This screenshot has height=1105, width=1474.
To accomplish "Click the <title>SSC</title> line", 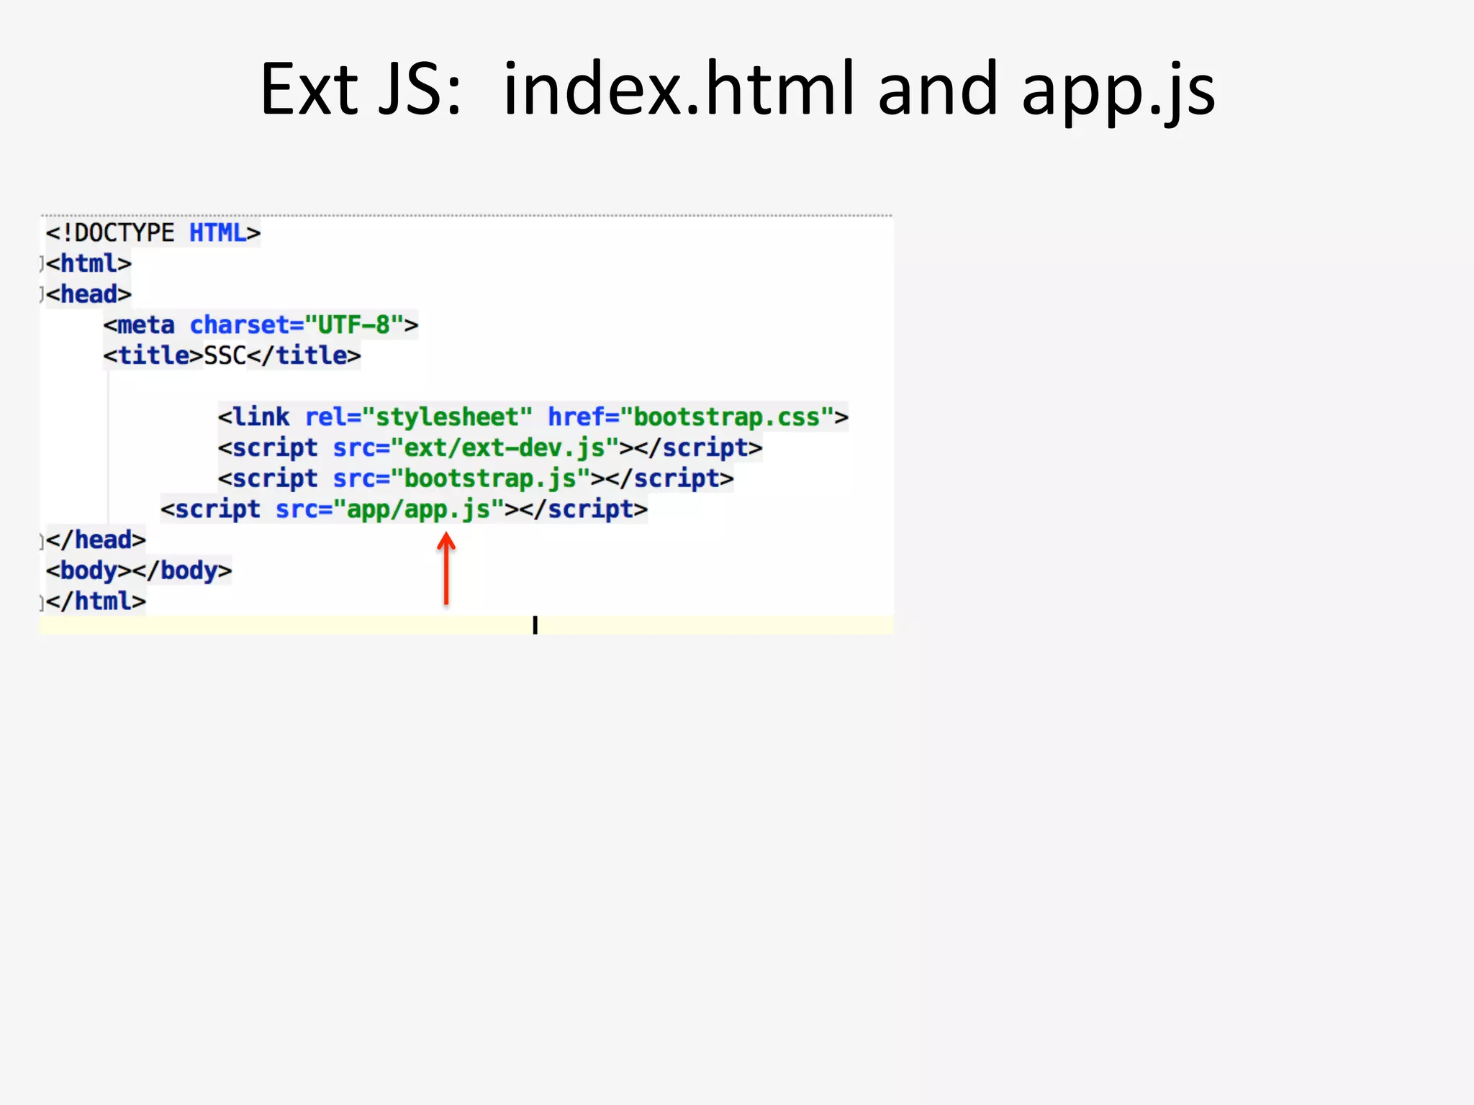I will pyautogui.click(x=232, y=356).
